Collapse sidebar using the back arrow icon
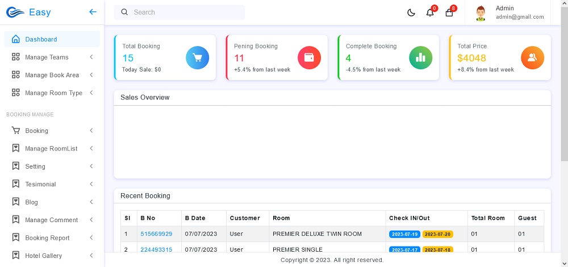The width and height of the screenshot is (568, 267). pyautogui.click(x=93, y=12)
